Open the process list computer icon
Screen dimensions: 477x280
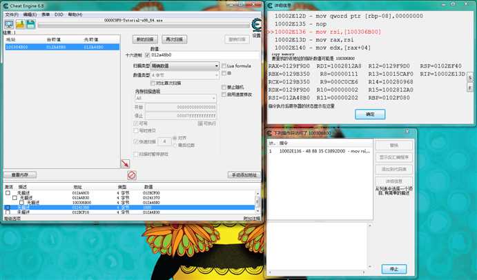pos(9,24)
